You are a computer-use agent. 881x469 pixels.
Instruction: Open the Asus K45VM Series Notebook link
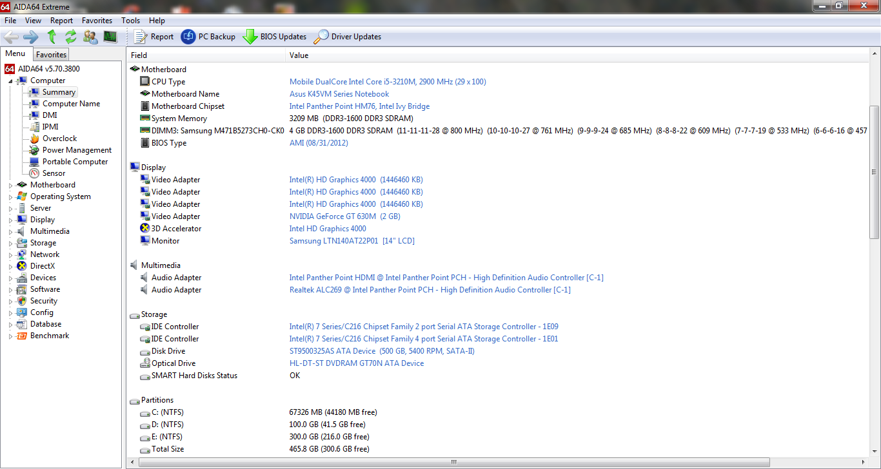[x=339, y=94]
